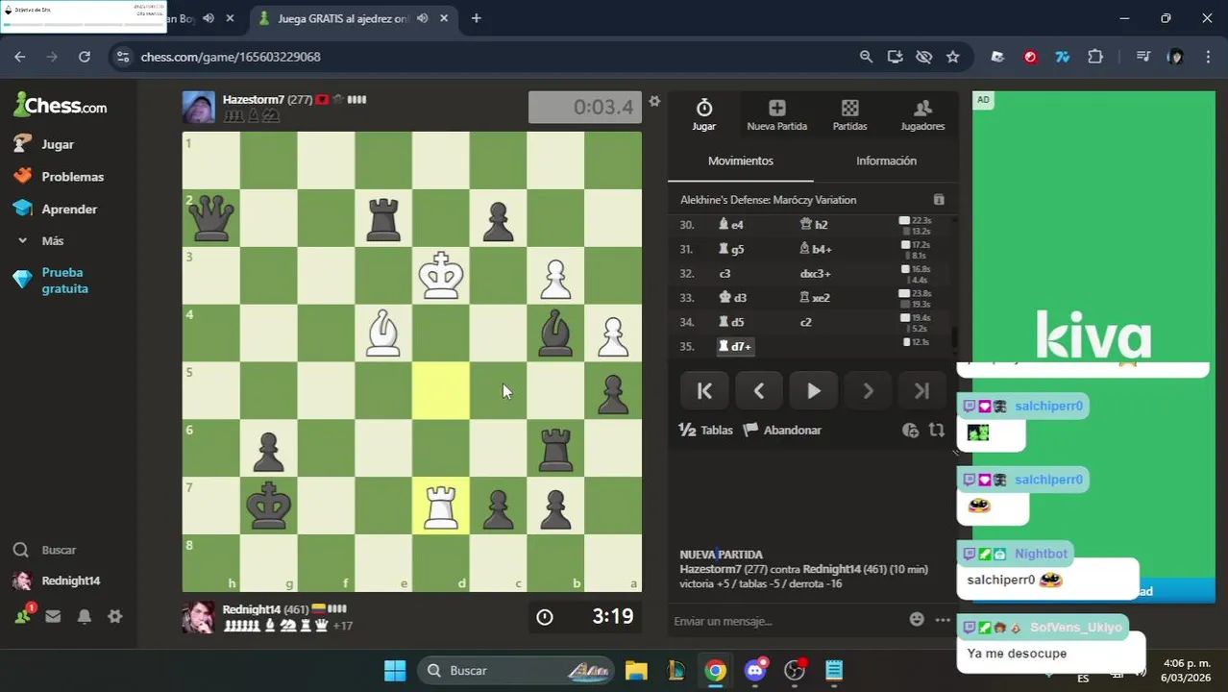Open the Chrome three-dot menu
This screenshot has height=692, width=1228.
[x=1207, y=57]
